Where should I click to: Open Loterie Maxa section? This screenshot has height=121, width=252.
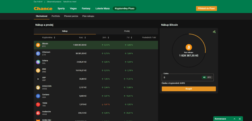[x=103, y=9]
